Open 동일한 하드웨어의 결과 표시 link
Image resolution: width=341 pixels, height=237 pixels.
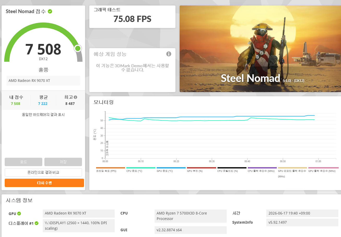[x=43, y=115]
